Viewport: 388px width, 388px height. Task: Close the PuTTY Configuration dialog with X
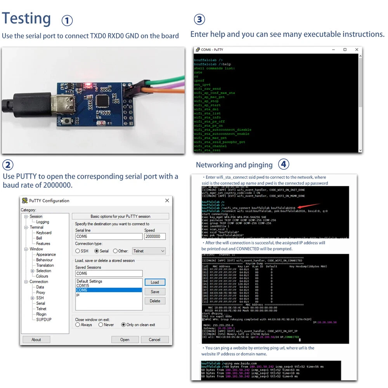point(167,201)
